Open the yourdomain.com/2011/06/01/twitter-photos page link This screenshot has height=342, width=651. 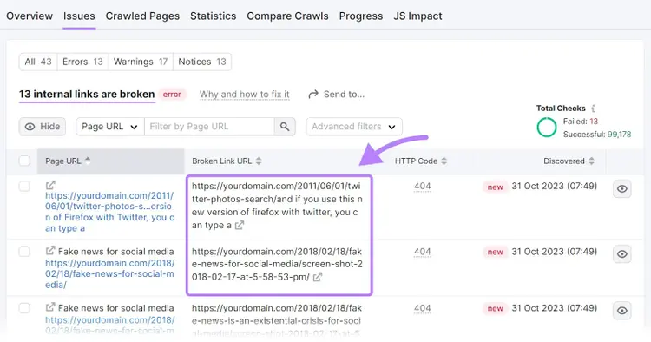(109, 212)
